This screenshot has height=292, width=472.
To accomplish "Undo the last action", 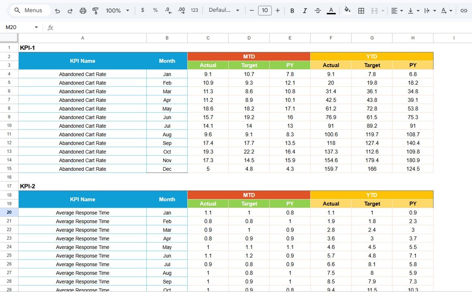I will pyautogui.click(x=57, y=10).
